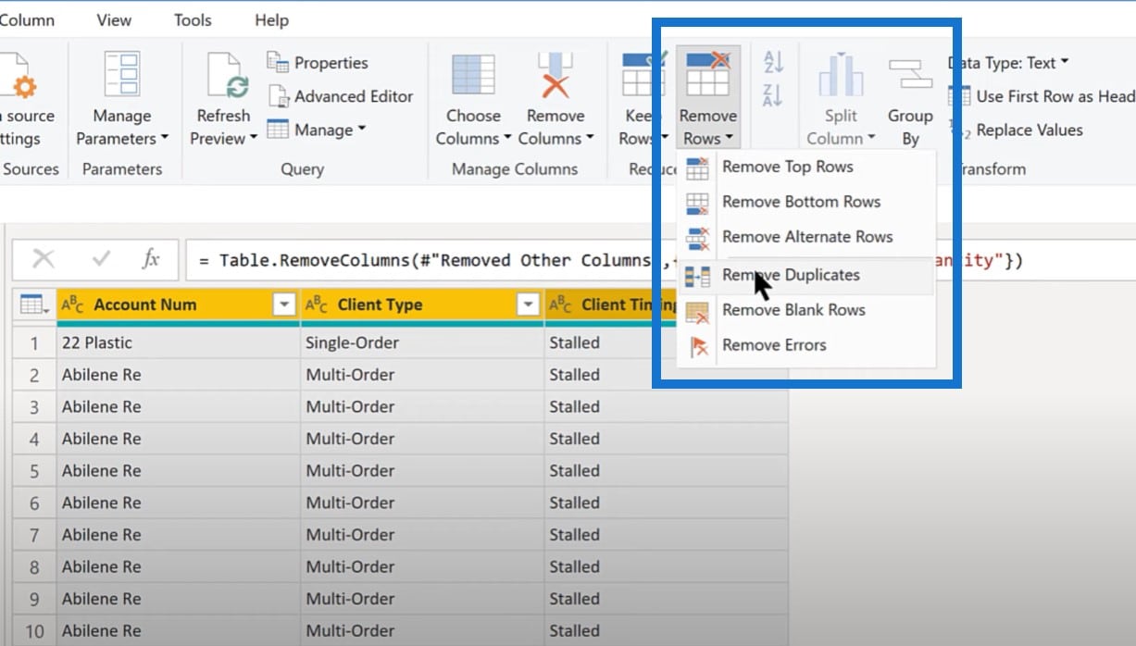Open the Data Type: Text dropdown

coord(1008,63)
